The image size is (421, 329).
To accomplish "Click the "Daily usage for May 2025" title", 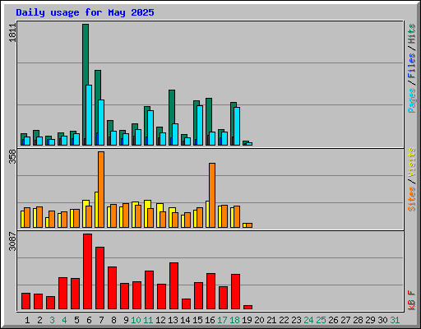I will 85,12.
